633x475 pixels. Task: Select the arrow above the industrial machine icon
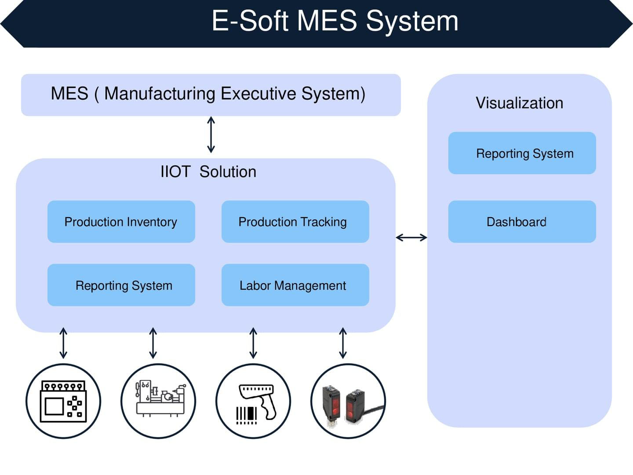[x=153, y=343]
